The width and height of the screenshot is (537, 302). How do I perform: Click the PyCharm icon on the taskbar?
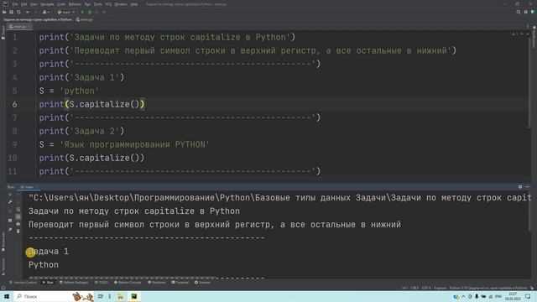point(134,296)
